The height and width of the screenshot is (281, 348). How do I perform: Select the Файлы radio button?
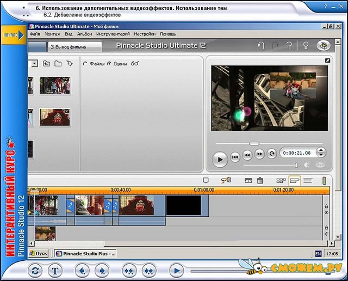point(85,64)
